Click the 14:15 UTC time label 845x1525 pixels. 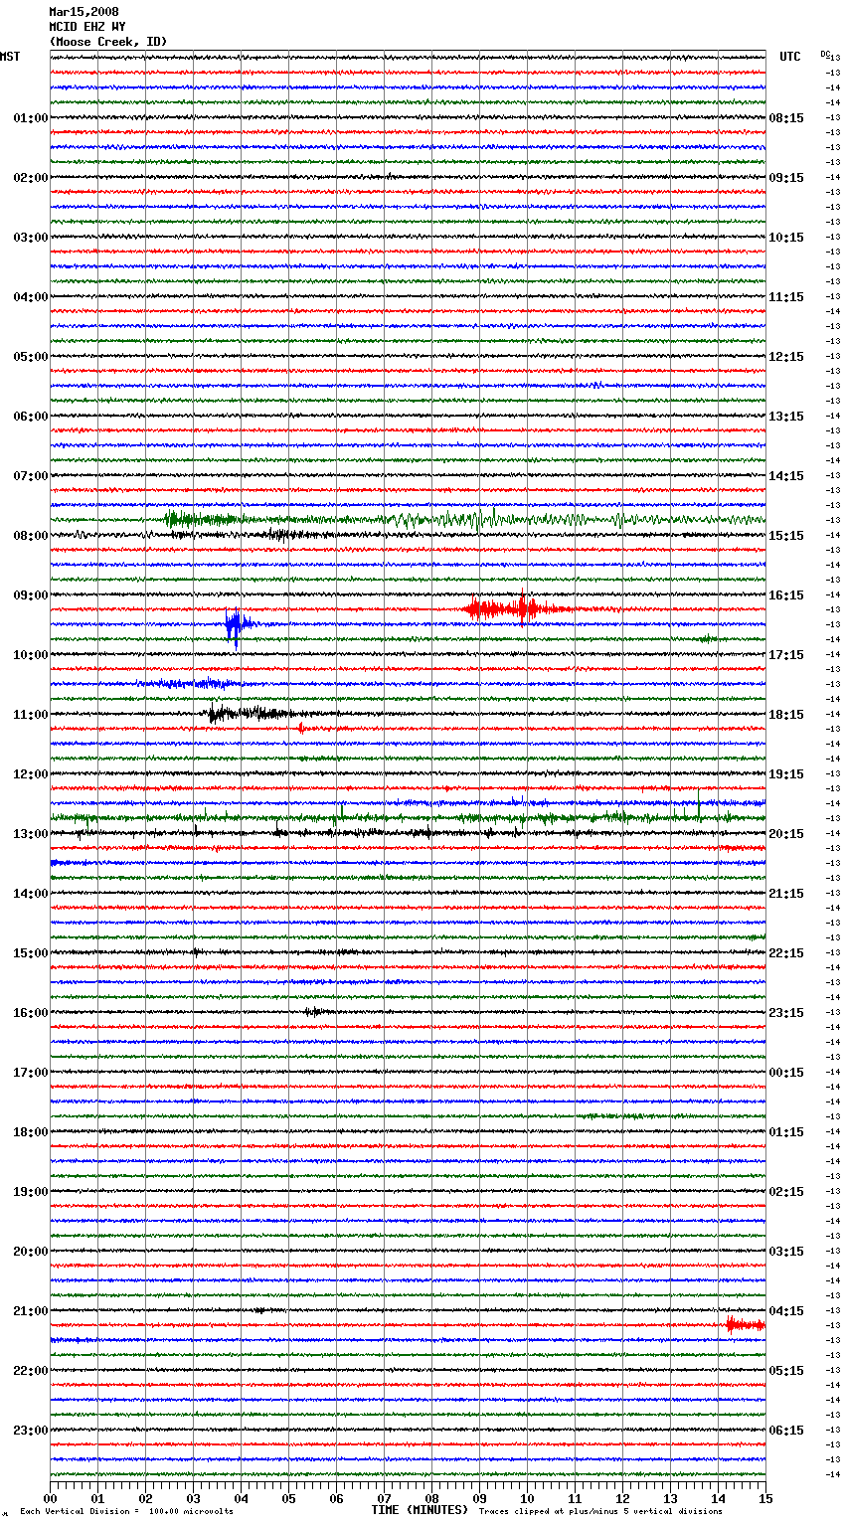pyautogui.click(x=786, y=476)
